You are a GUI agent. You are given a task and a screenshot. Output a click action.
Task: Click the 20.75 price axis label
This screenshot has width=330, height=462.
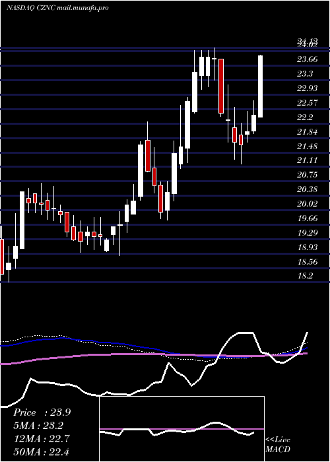307,175
